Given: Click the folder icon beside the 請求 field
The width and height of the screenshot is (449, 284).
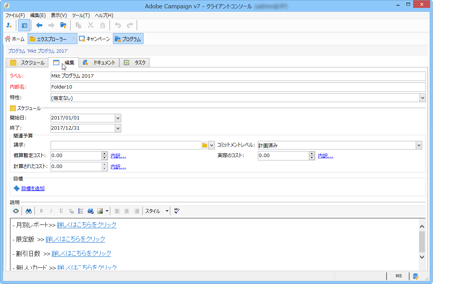Looking at the screenshot, I should coord(204,145).
